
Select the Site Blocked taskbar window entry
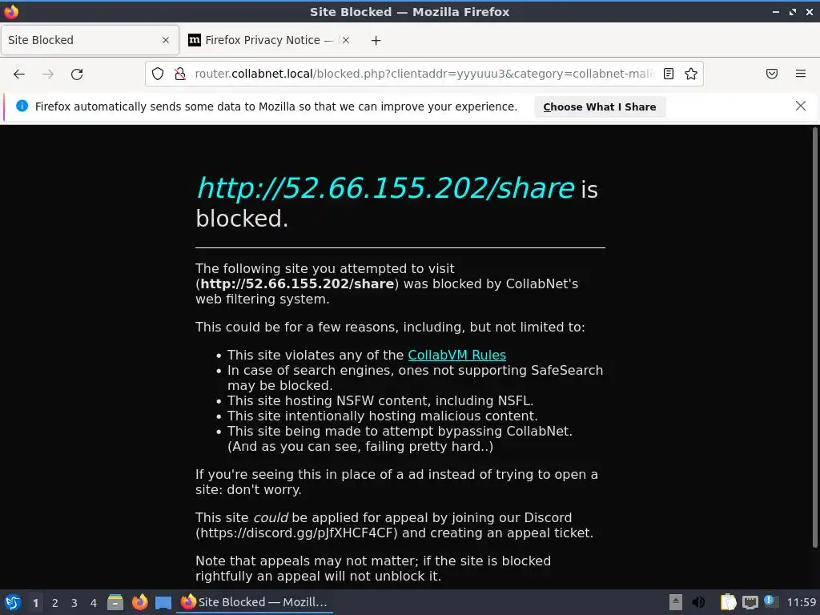click(255, 602)
